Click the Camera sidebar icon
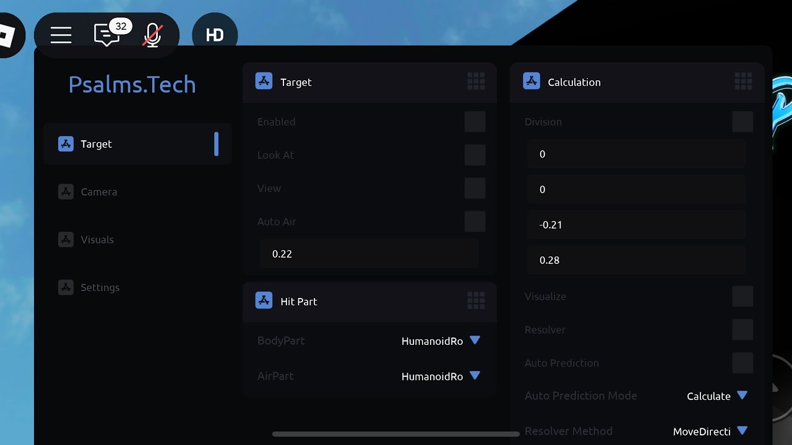792x445 pixels. (66, 192)
